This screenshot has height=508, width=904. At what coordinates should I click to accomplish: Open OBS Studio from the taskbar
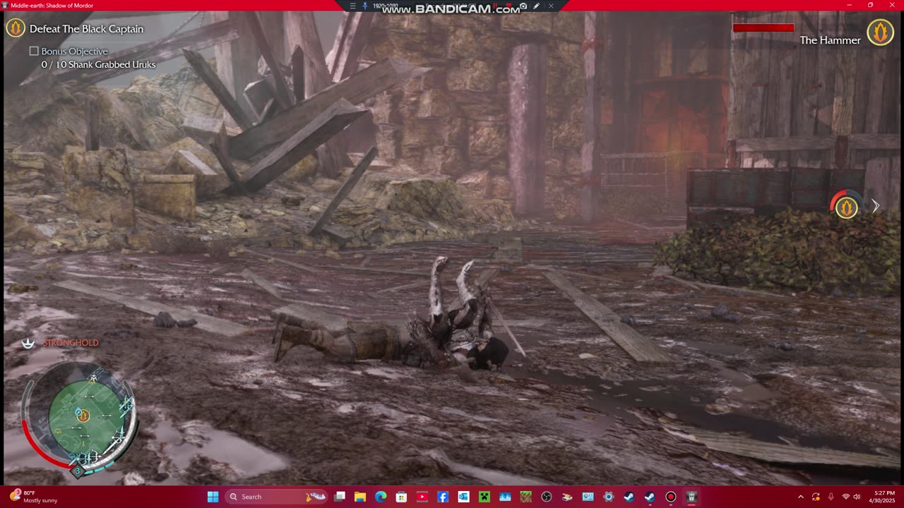pos(546,497)
